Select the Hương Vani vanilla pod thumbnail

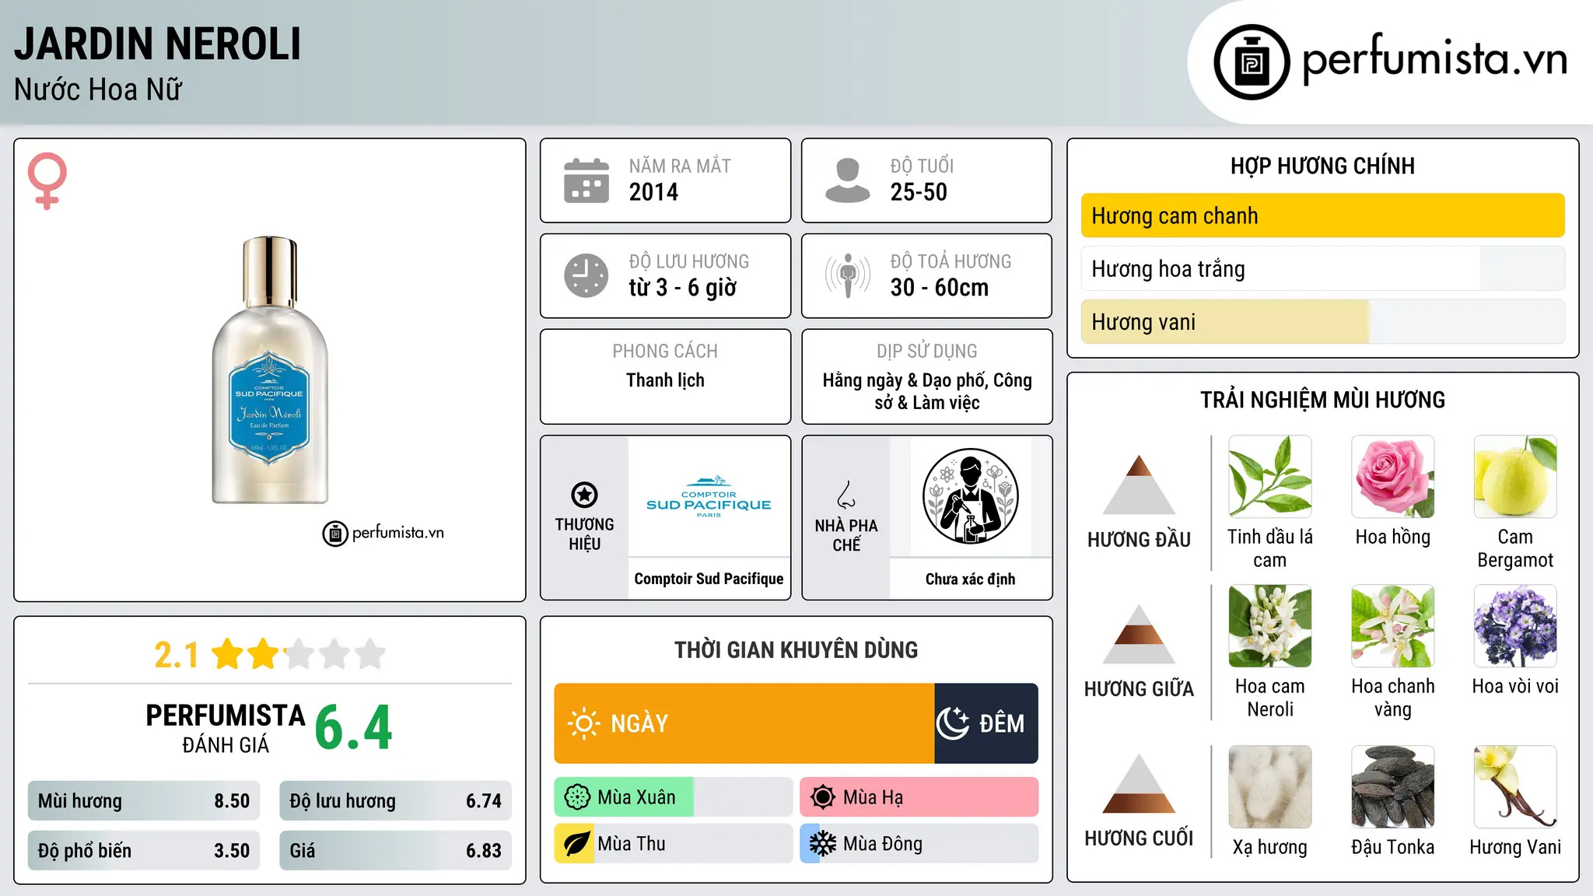(1515, 787)
